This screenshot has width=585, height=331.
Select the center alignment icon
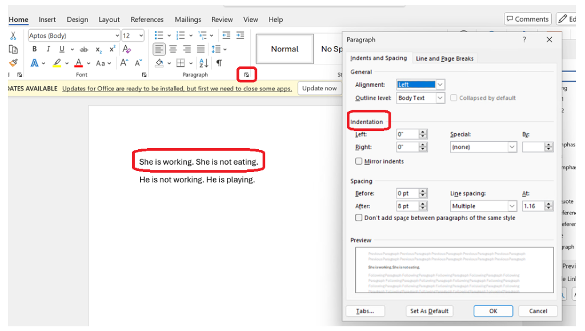(x=173, y=49)
